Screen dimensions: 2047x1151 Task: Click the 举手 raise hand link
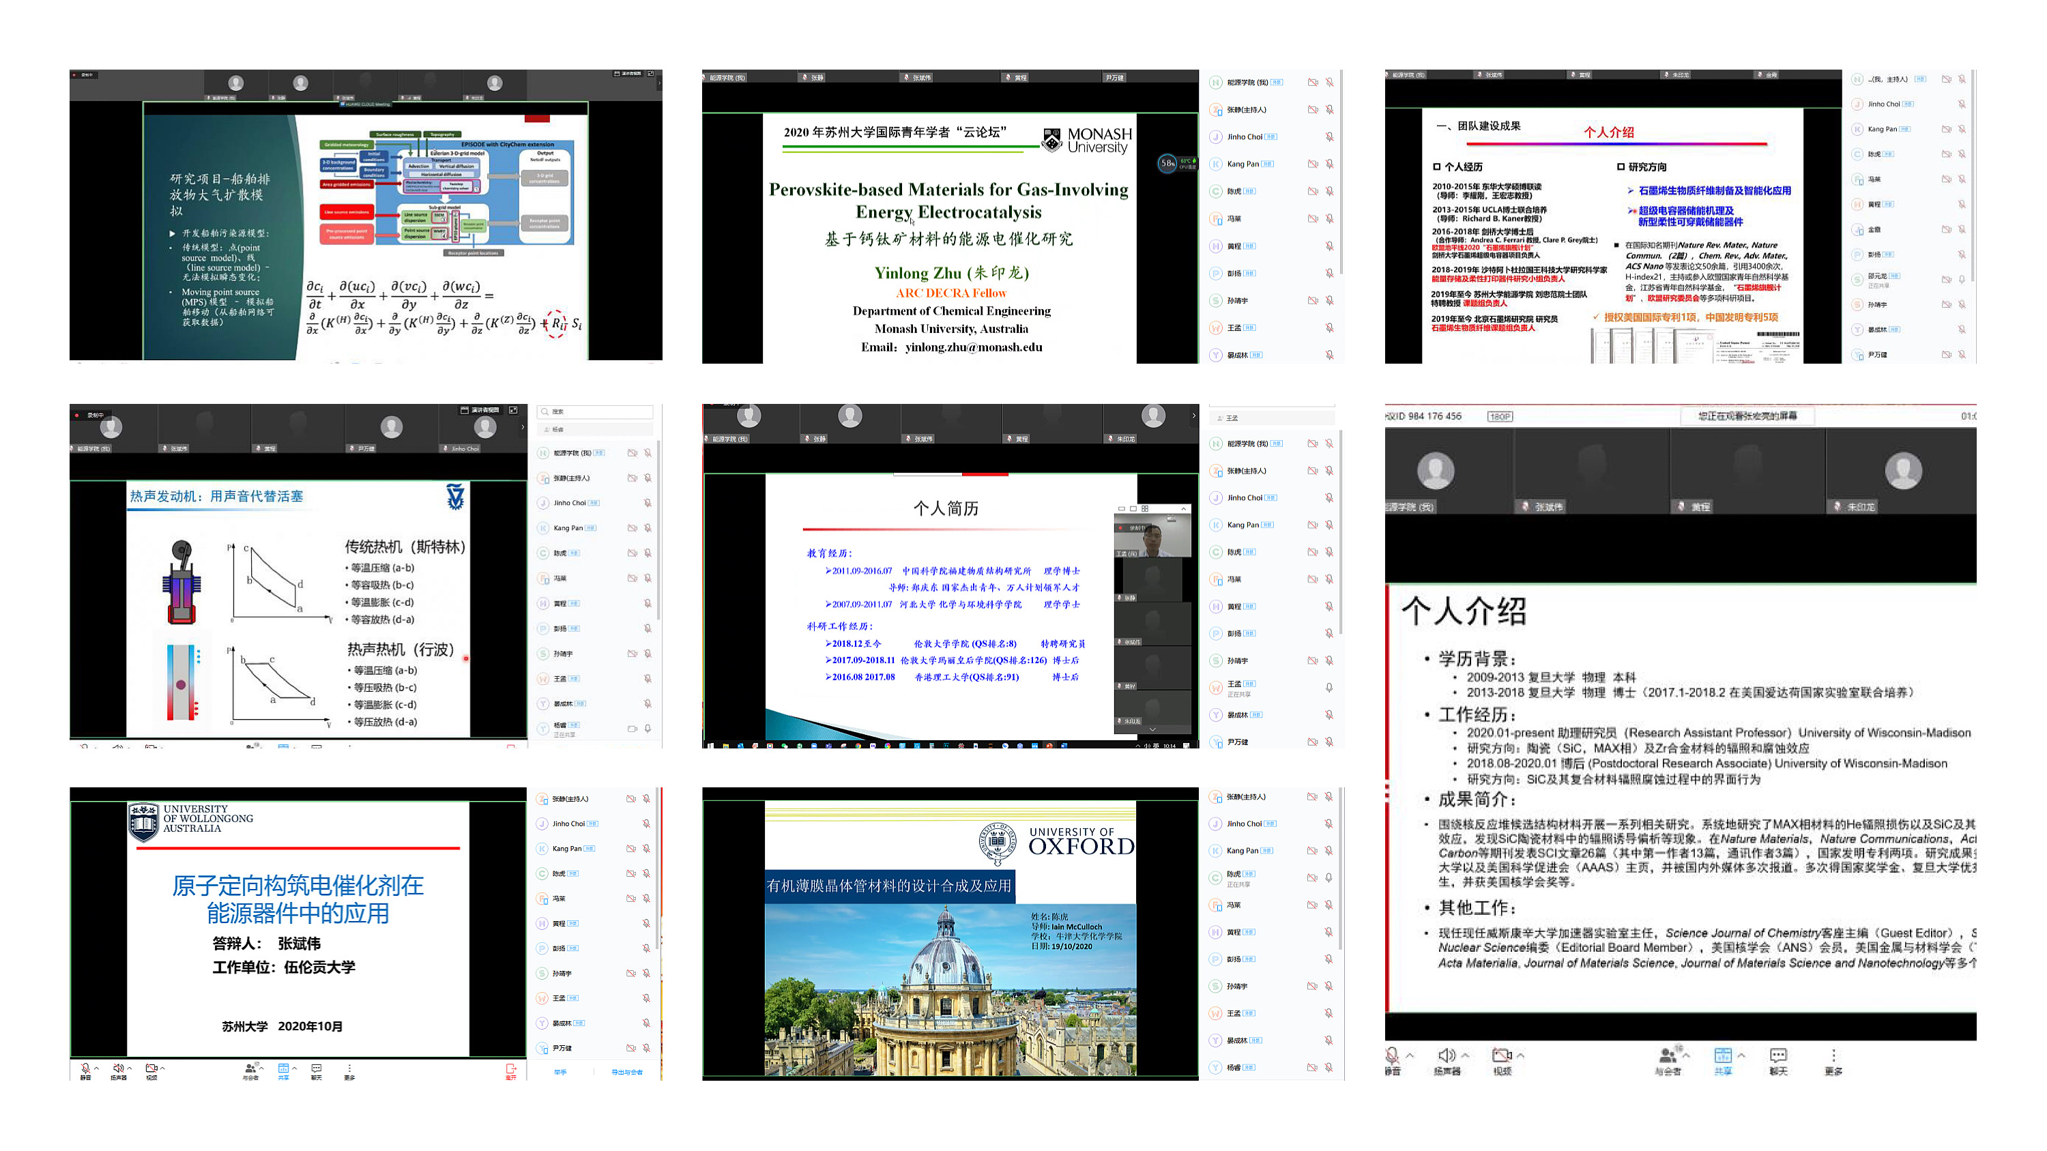[x=560, y=1073]
